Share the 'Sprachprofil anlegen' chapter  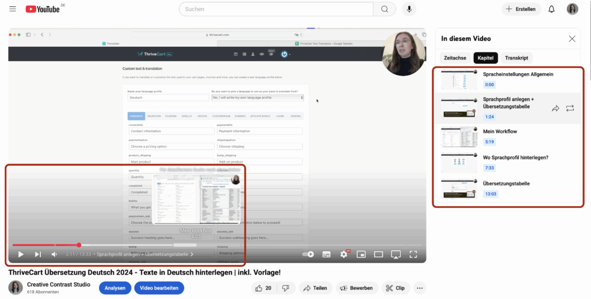555,109
